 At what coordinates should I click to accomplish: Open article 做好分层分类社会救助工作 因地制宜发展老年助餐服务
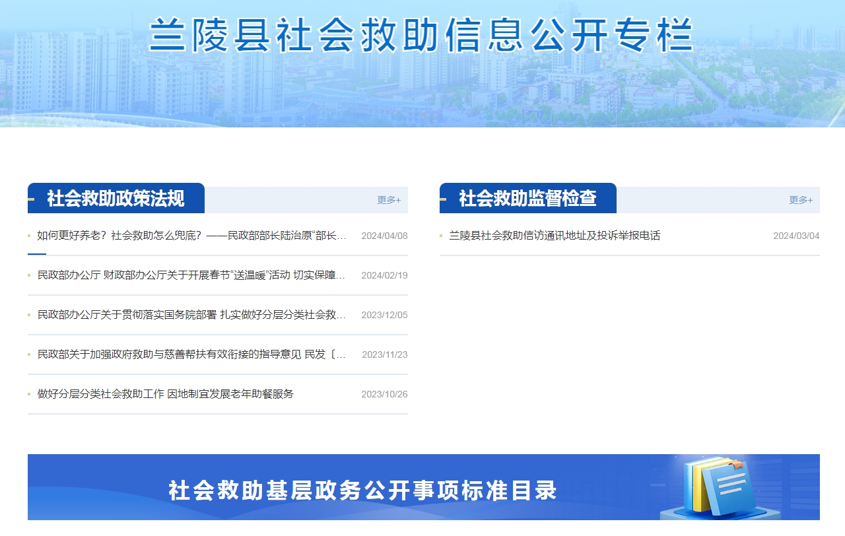pyautogui.click(x=166, y=394)
